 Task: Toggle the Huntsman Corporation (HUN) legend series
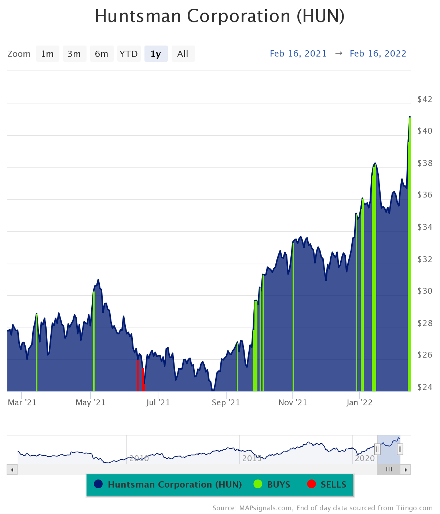tap(168, 485)
